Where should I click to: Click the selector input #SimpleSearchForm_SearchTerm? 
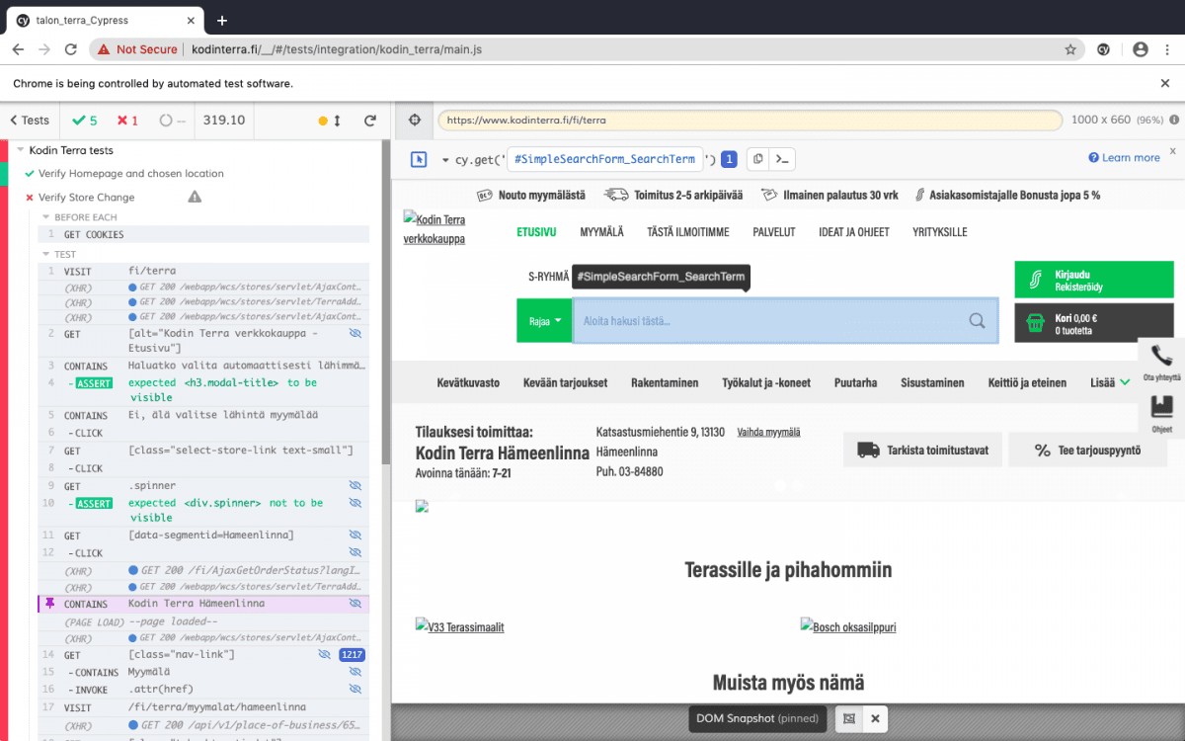(605, 159)
